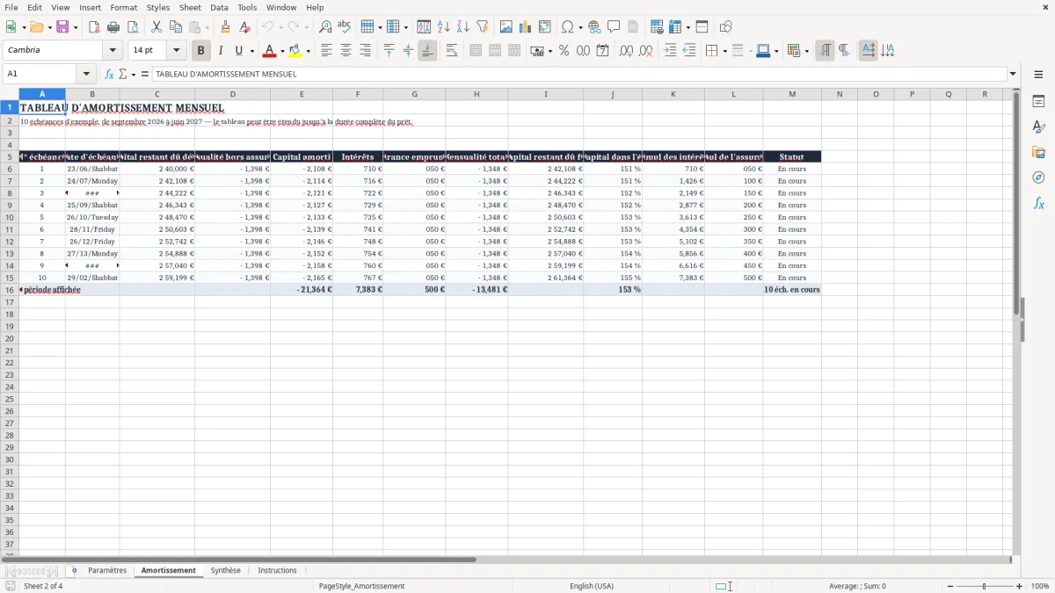Open Find & Replace tool
This screenshot has width=1055, height=593.
click(325, 27)
